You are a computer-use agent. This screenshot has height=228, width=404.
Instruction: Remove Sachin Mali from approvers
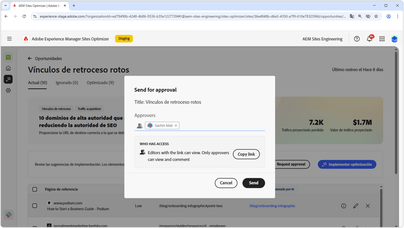tap(176, 126)
